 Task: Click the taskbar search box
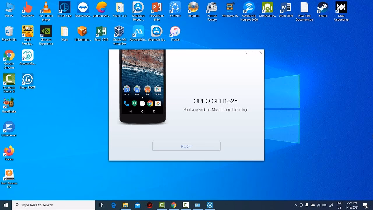click(54, 205)
